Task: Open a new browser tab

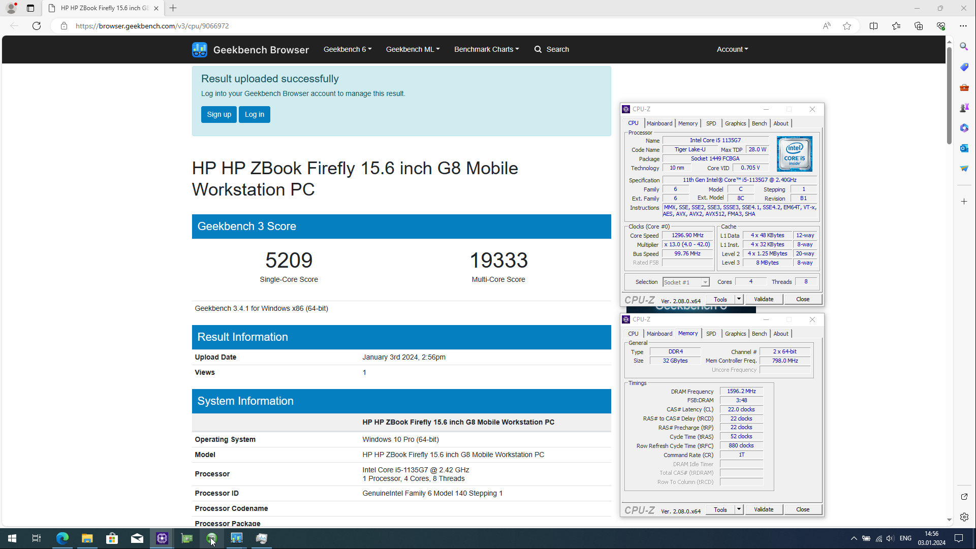Action: [x=173, y=8]
